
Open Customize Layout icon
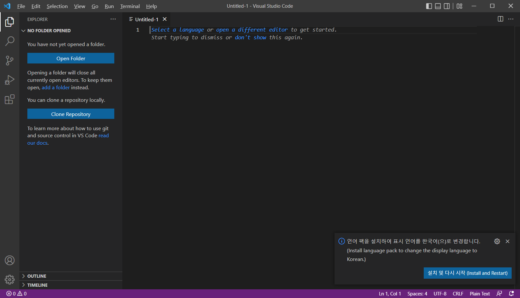[x=459, y=6]
